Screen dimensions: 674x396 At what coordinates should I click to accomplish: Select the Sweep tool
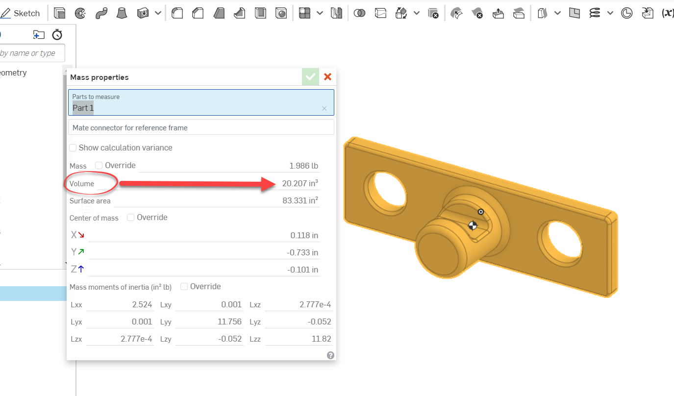(101, 13)
